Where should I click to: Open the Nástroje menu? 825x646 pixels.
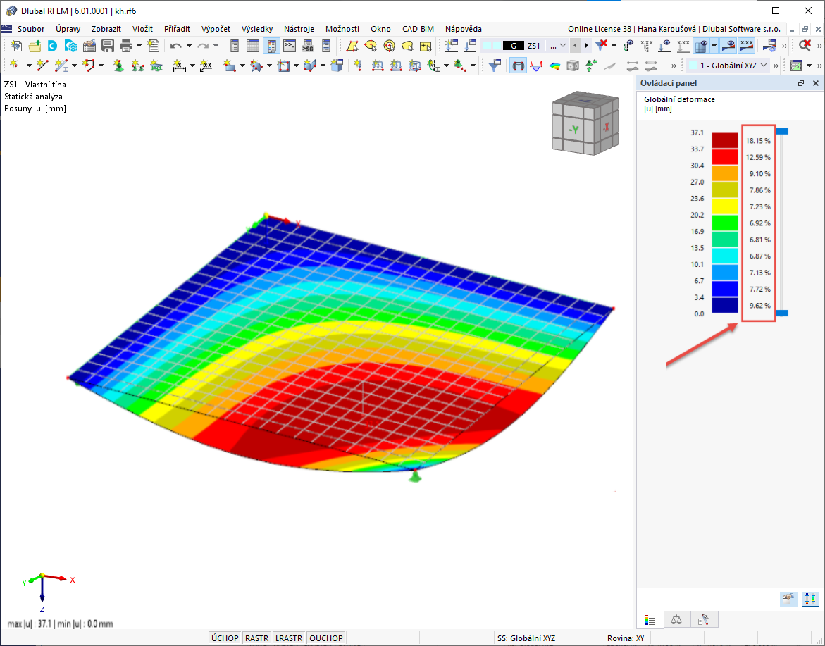299,29
